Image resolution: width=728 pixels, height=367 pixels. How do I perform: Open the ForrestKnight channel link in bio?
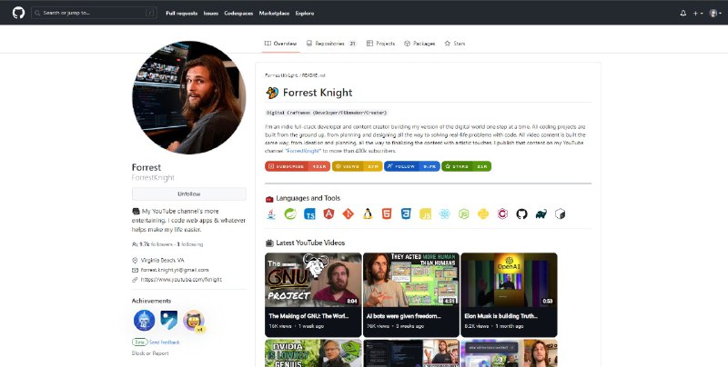click(x=304, y=151)
